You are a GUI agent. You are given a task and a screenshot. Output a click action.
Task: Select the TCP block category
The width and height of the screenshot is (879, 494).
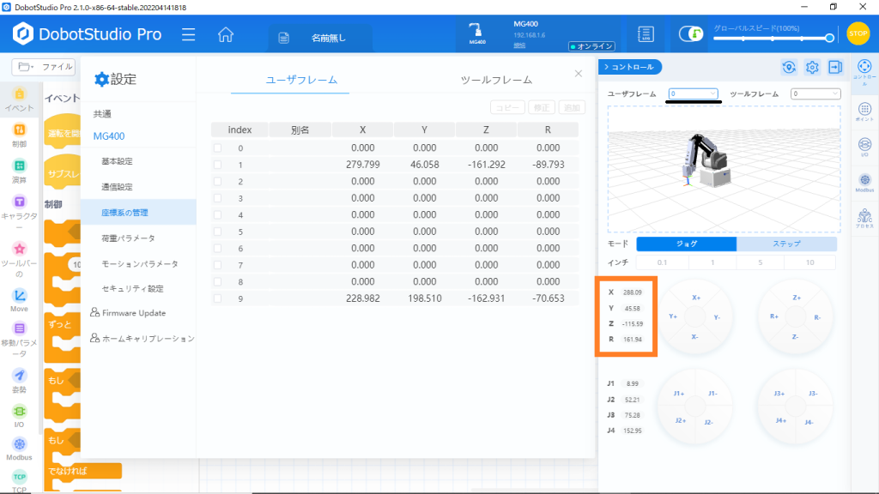[20, 482]
